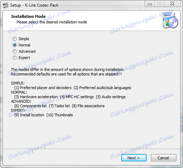Close the setup window
Image resolution: width=183 pixels, height=168 pixels.
pos(172,4)
